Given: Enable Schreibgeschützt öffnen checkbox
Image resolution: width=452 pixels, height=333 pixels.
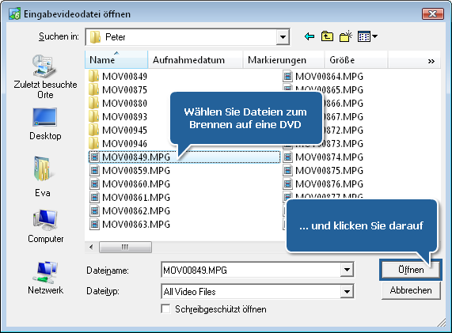Looking at the screenshot, I should [x=165, y=308].
